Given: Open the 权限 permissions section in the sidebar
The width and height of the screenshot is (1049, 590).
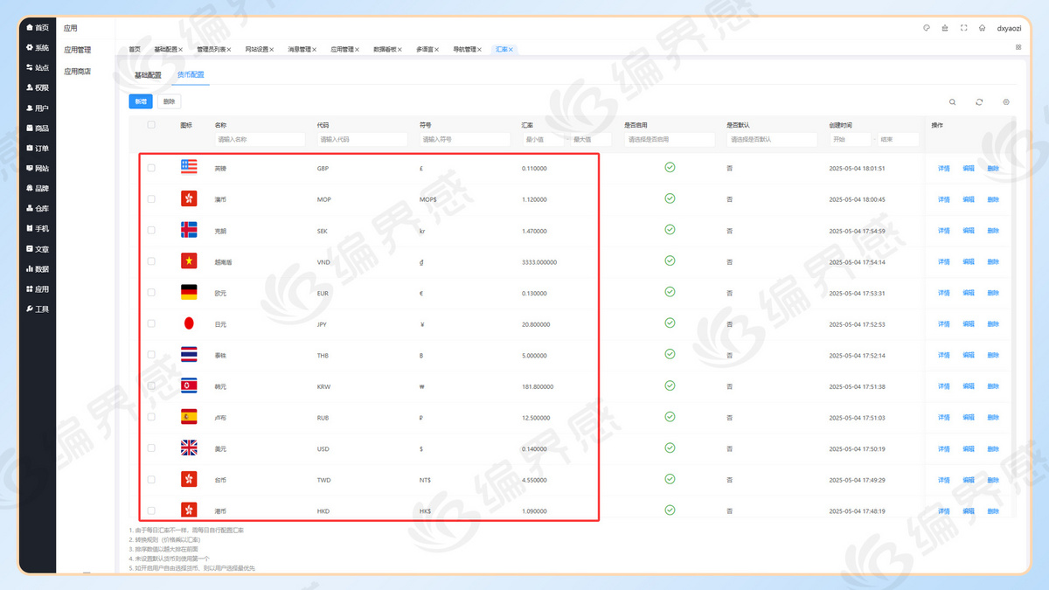Looking at the screenshot, I should (x=38, y=88).
